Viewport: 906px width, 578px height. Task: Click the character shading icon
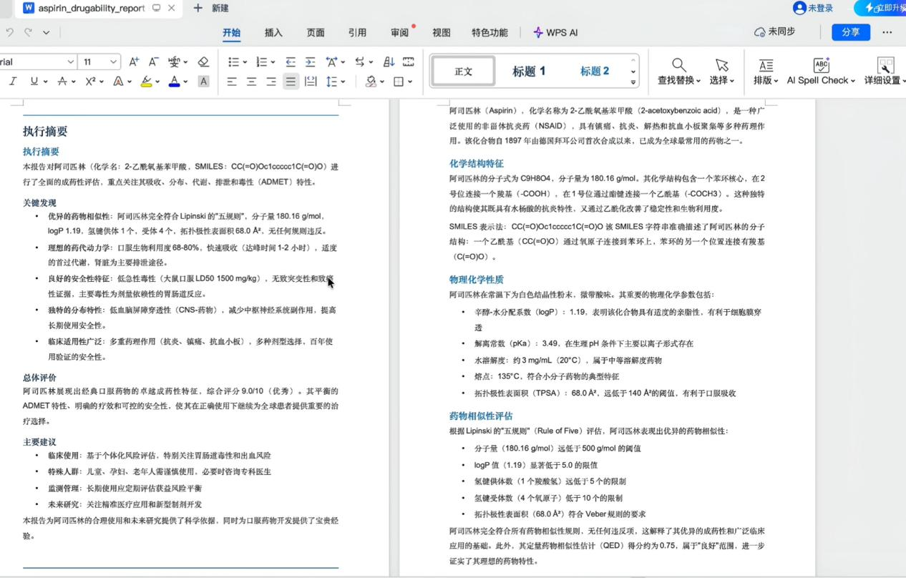coord(203,82)
